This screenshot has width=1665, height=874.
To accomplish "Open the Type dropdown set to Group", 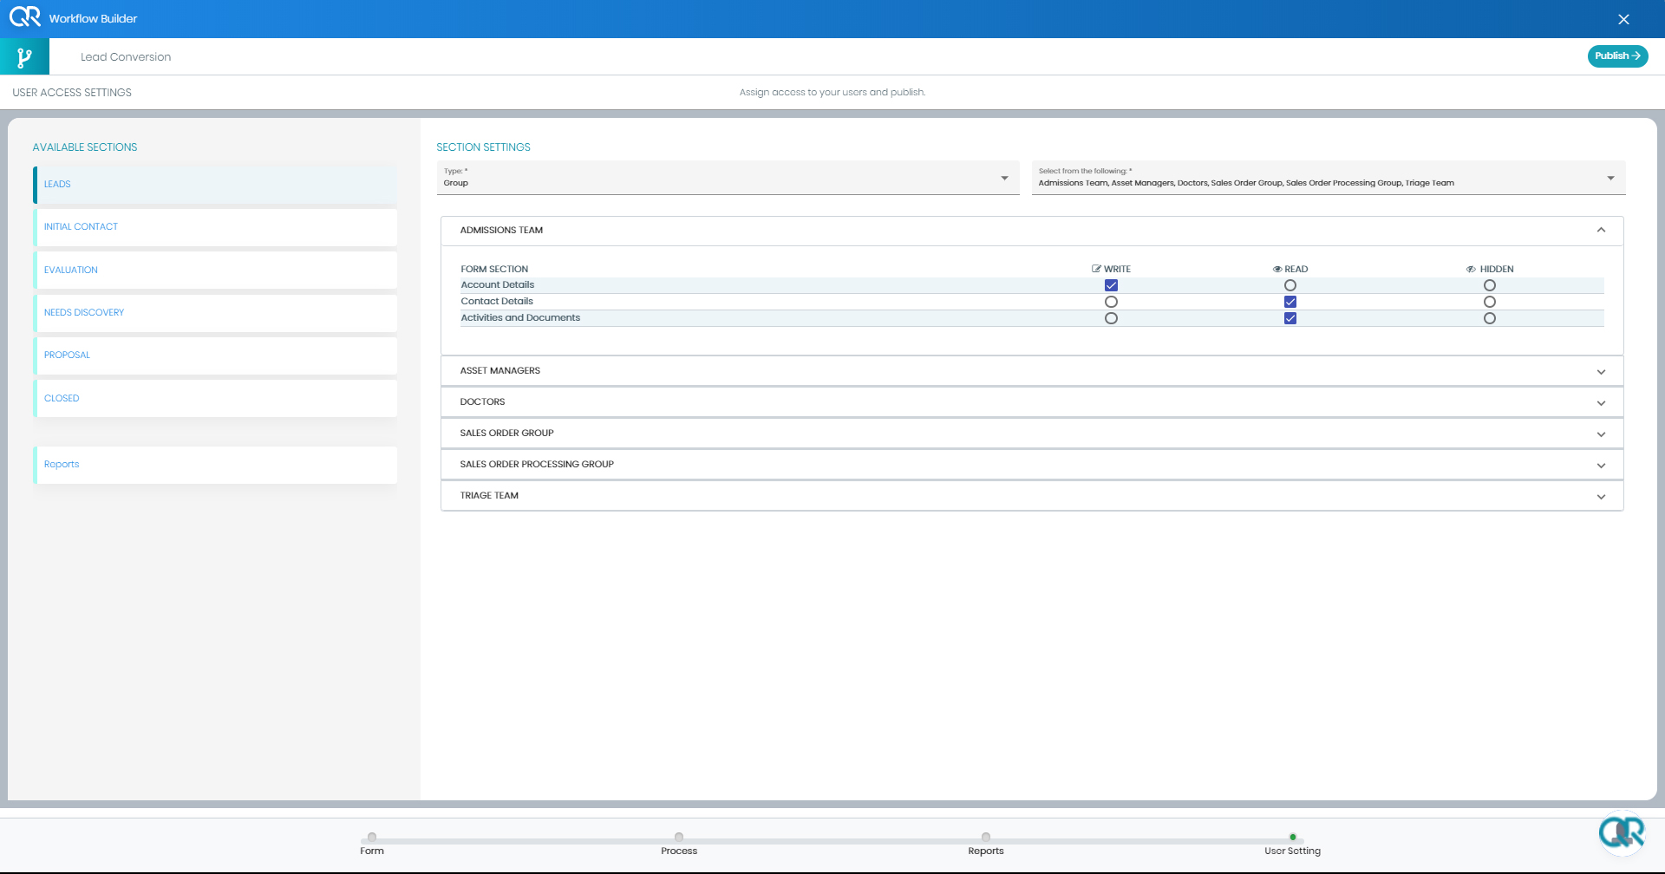I will (728, 178).
